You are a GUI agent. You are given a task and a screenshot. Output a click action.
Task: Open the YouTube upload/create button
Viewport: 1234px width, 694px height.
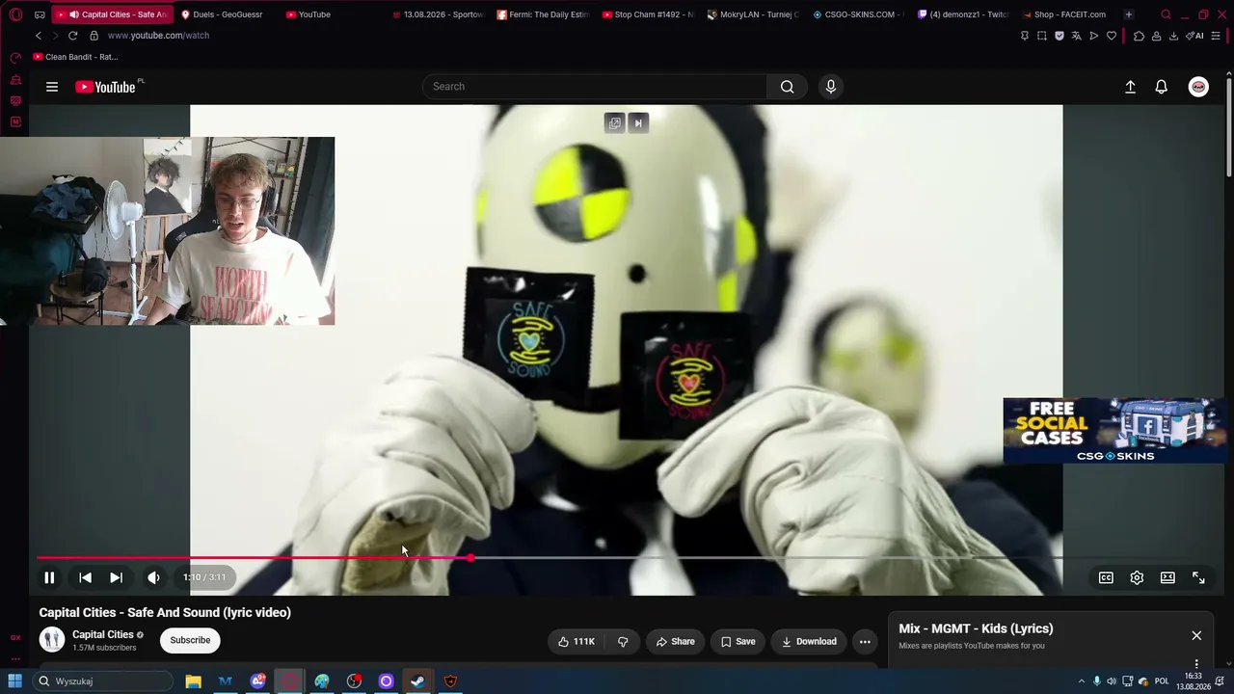pyautogui.click(x=1130, y=87)
